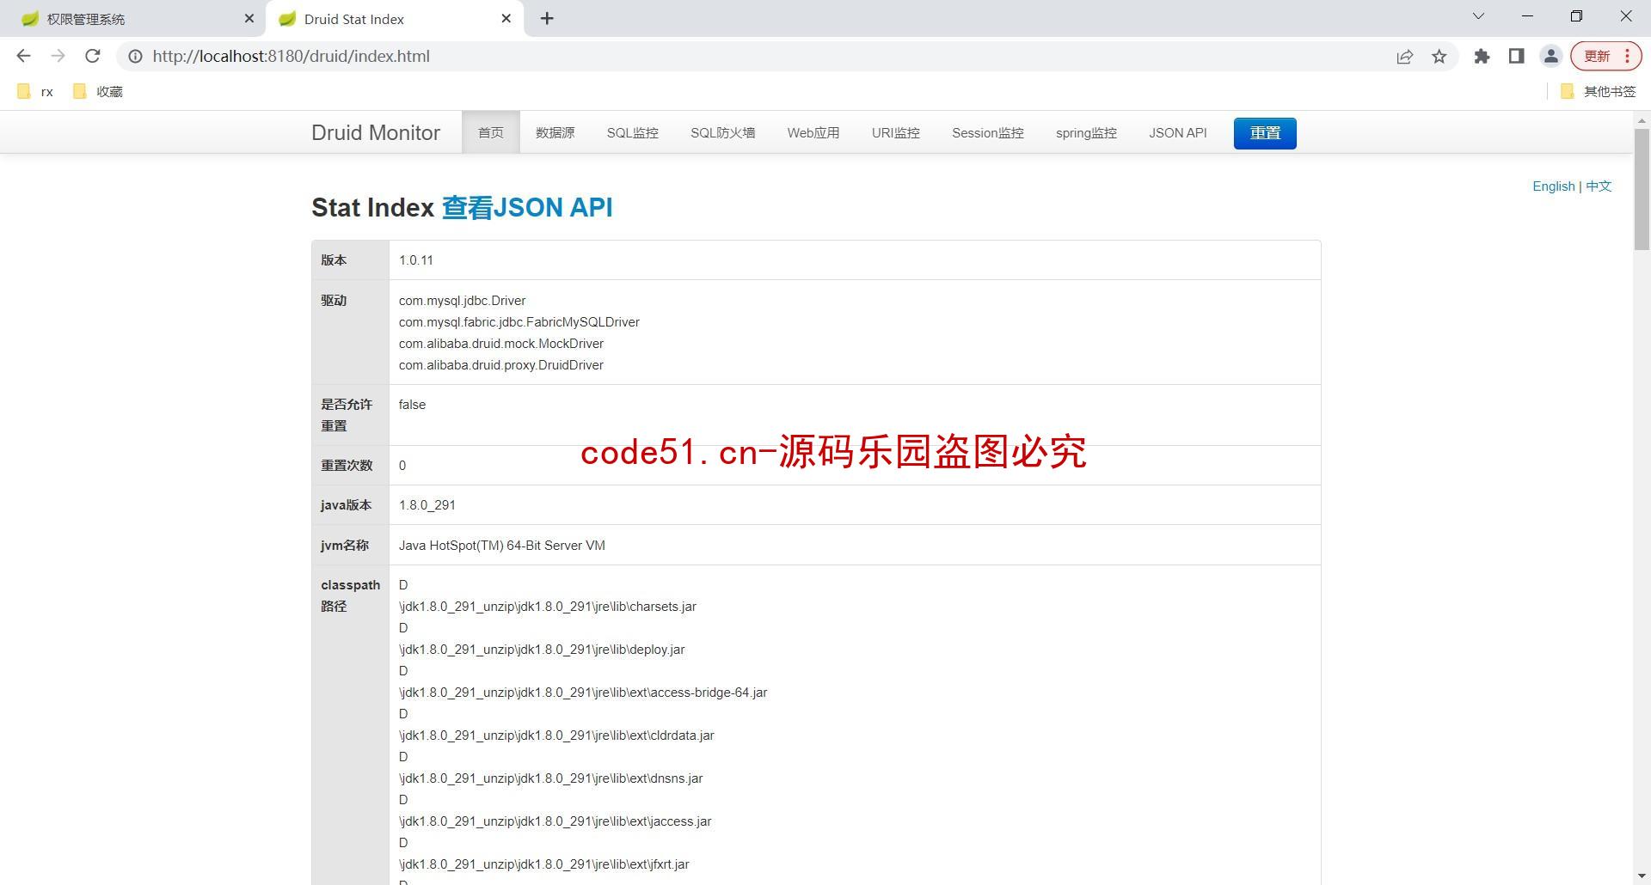Click the Java HotSpot(TM) jvm name
Screen dimensions: 1651x885
tap(502, 546)
